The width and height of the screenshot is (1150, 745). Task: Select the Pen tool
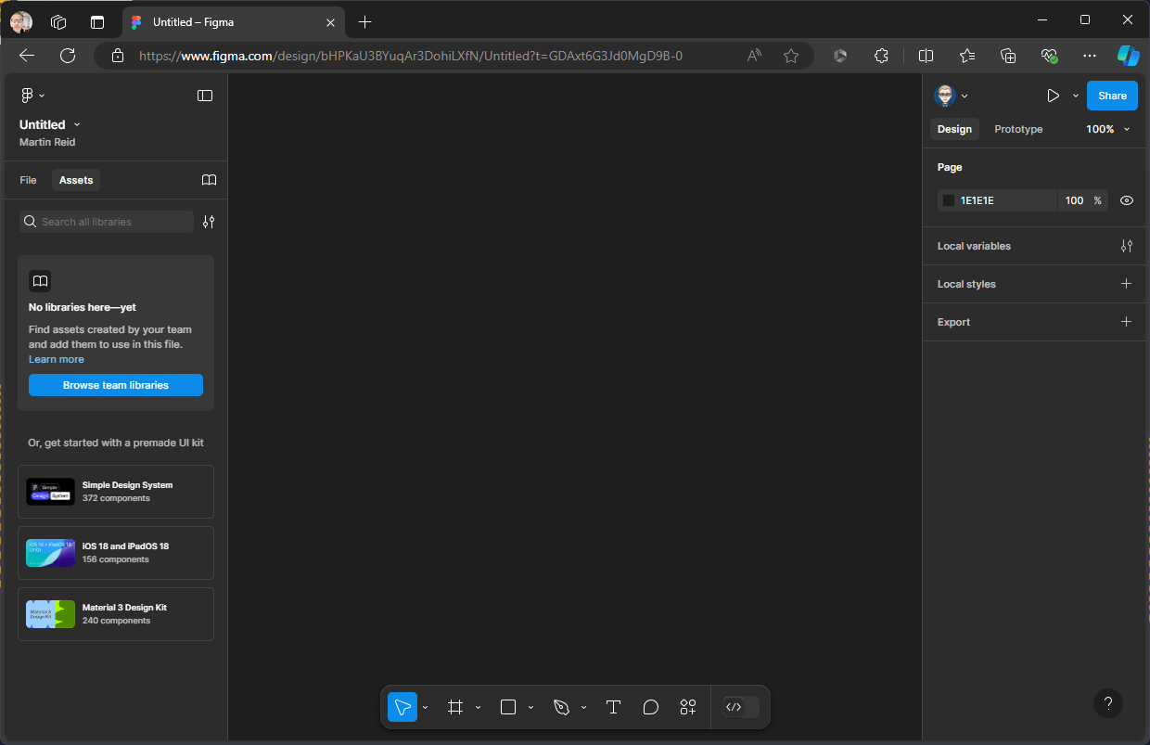562,706
